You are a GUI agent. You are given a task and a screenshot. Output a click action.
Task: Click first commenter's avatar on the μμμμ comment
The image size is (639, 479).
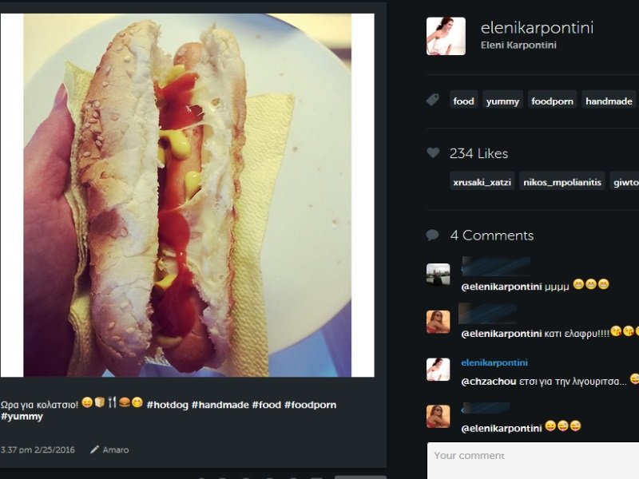click(438, 275)
